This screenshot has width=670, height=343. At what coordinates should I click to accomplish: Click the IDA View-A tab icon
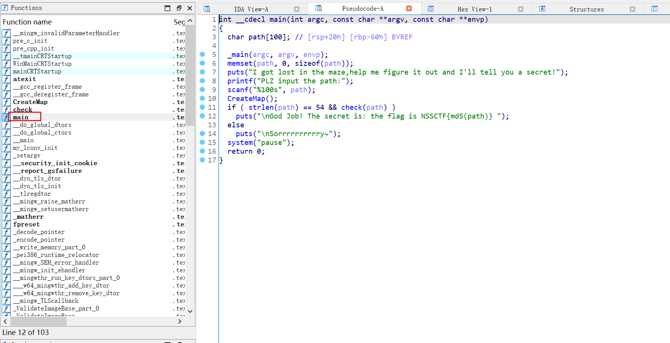(207, 9)
